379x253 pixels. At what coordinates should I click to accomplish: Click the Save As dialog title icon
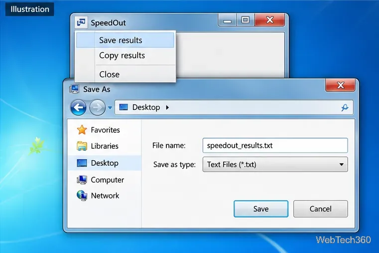pos(74,89)
